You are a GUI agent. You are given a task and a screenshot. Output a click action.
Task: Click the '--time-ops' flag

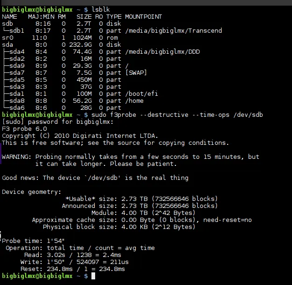tap(211, 115)
